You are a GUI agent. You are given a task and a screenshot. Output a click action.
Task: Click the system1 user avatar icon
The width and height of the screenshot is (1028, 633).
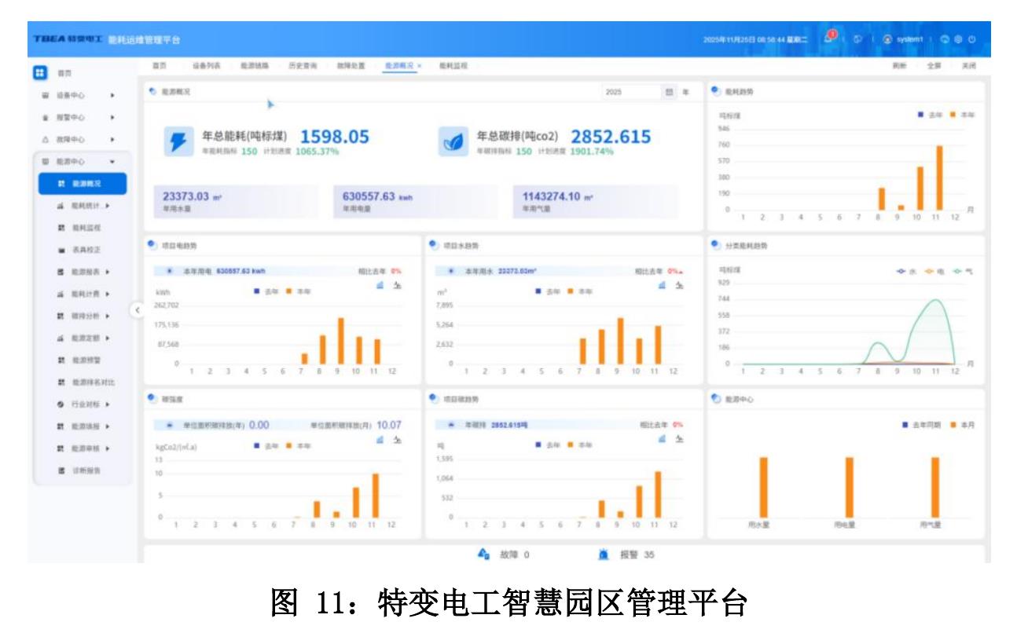click(x=888, y=39)
